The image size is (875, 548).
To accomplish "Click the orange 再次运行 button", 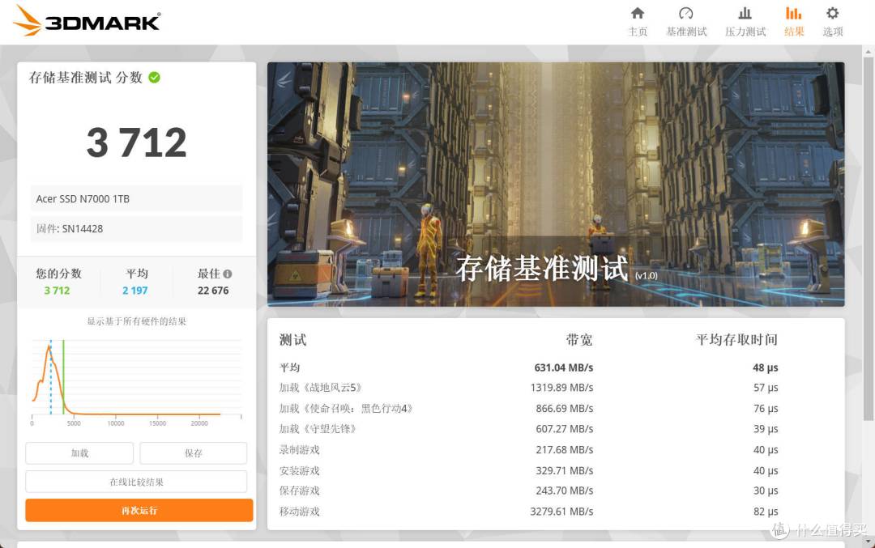I will tap(139, 510).
